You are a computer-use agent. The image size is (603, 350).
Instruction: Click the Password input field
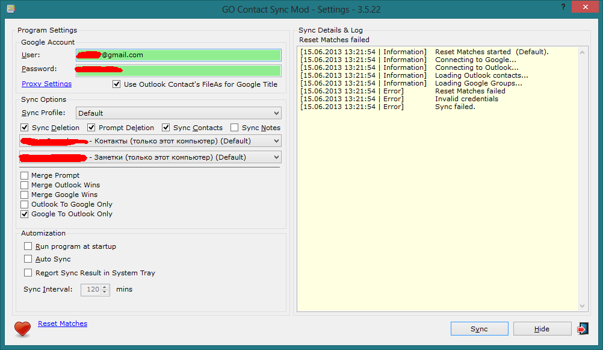(179, 70)
